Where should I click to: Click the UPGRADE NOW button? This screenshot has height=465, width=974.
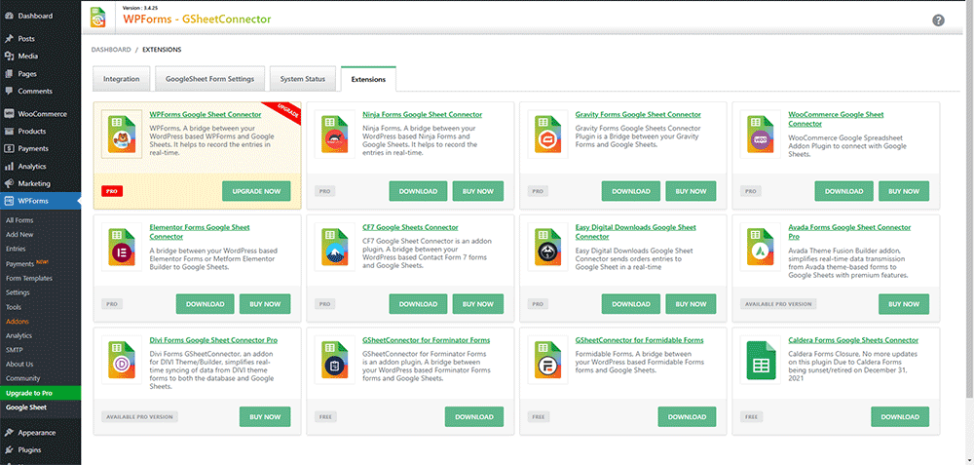256,191
